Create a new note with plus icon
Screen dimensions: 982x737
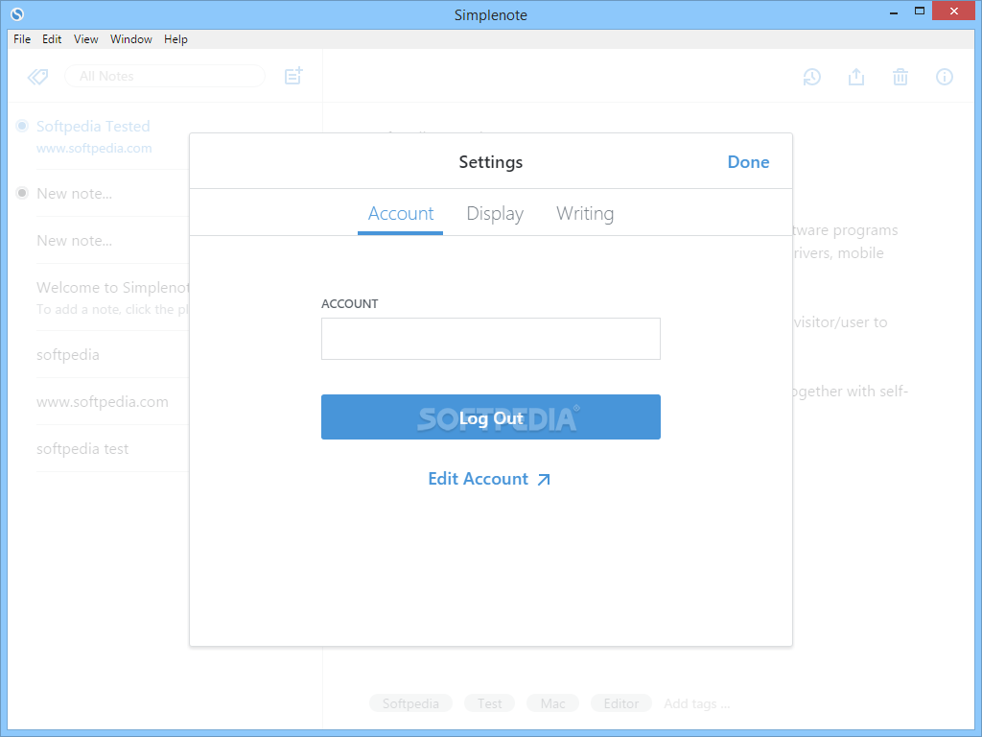(293, 76)
